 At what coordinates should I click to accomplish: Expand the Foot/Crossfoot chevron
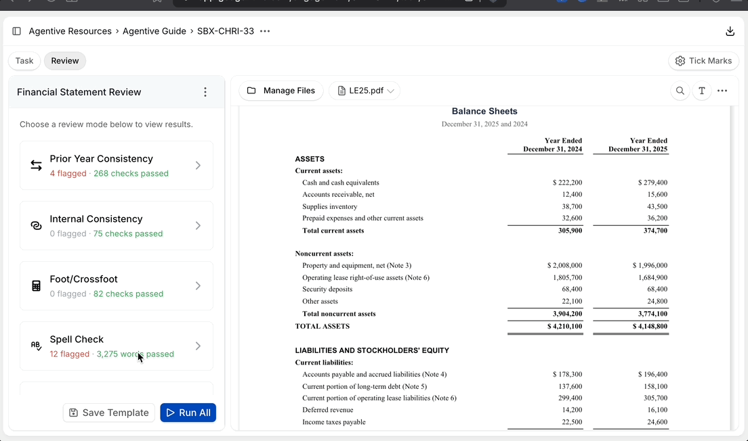pos(198,285)
